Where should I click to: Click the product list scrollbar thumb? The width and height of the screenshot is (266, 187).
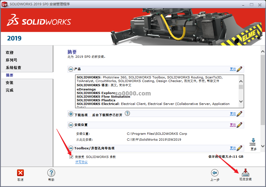pos(241,87)
